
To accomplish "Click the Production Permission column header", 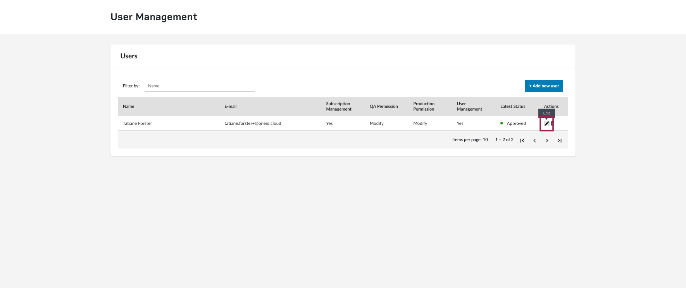I will [x=424, y=106].
